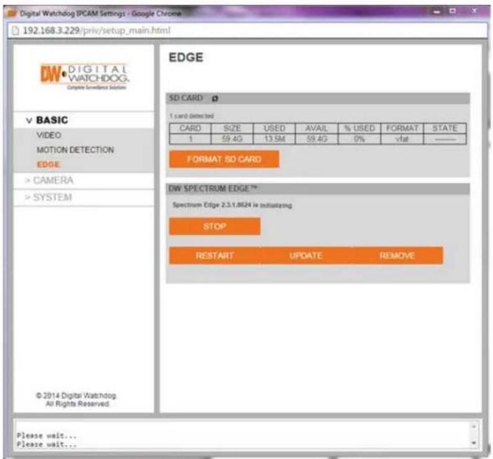
Task: Click the '1 card detected' text
Action: point(191,116)
